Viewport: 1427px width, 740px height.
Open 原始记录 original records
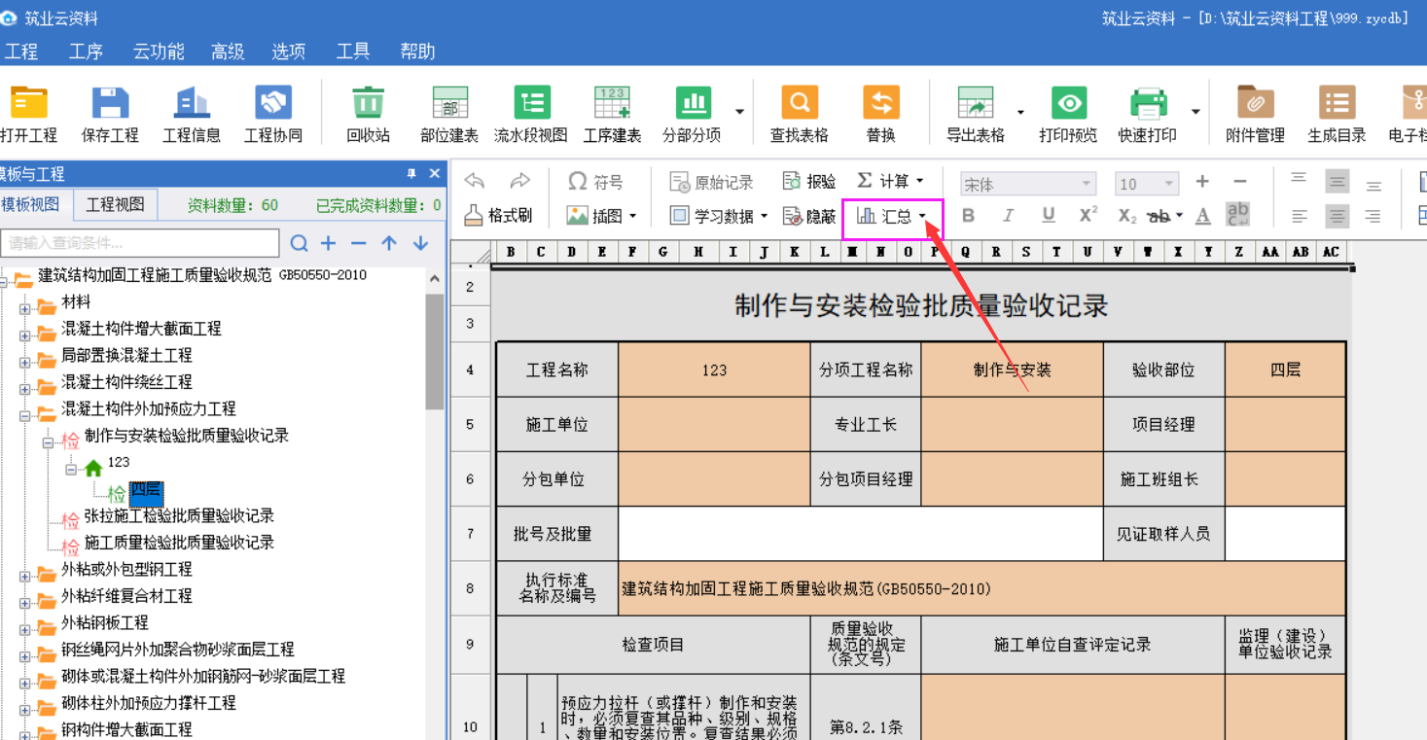pyautogui.click(x=712, y=182)
